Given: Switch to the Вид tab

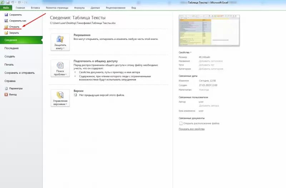Looking at the screenshot, I should pyautogui.click(x=133, y=8).
